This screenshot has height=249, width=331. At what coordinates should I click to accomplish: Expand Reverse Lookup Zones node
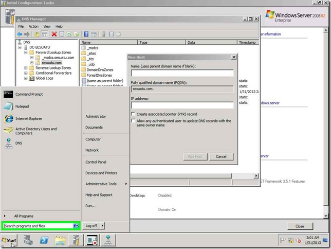[x=26, y=68]
